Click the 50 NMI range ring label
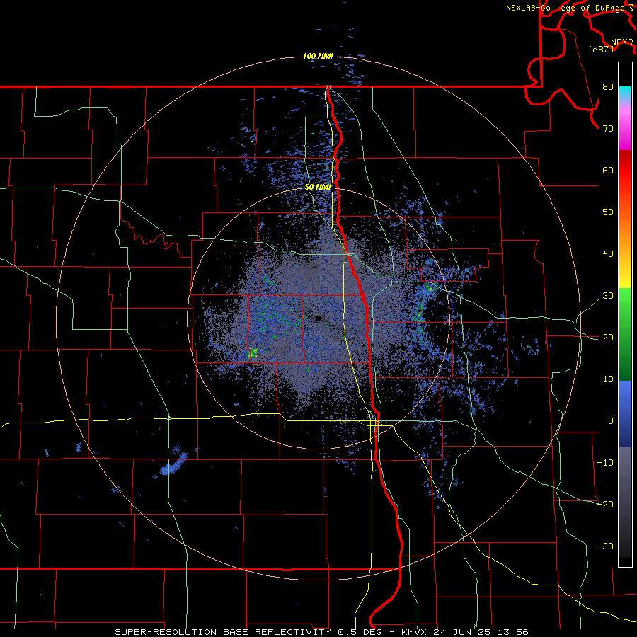637x637 pixels. [x=318, y=188]
